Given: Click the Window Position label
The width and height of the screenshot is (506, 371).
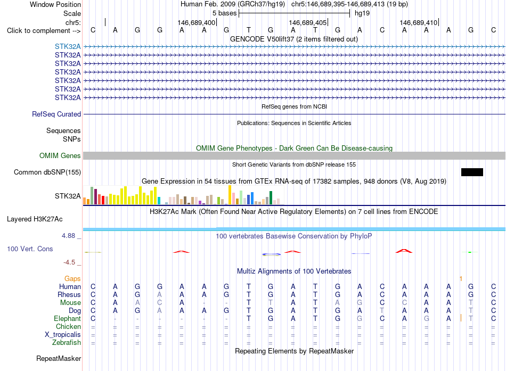Looking at the screenshot, I should pyautogui.click(x=55, y=4).
